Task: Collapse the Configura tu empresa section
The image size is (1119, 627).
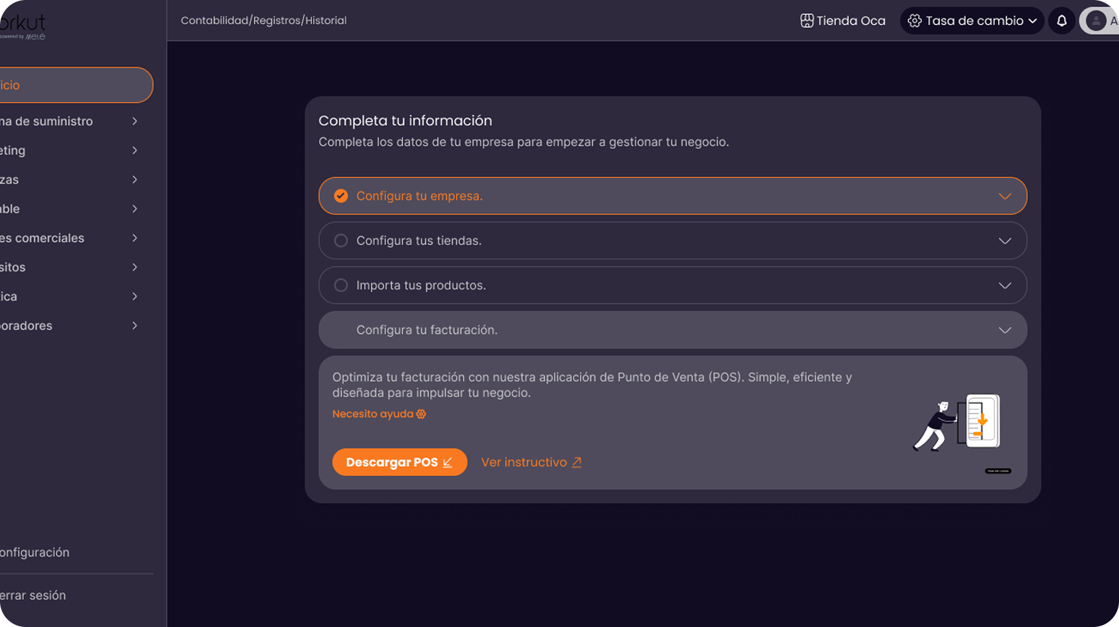Action: [1005, 195]
